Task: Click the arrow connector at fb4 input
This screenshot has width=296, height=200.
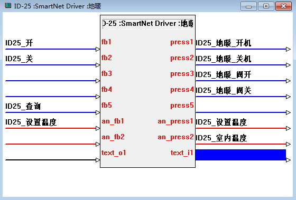Action: click(98, 97)
